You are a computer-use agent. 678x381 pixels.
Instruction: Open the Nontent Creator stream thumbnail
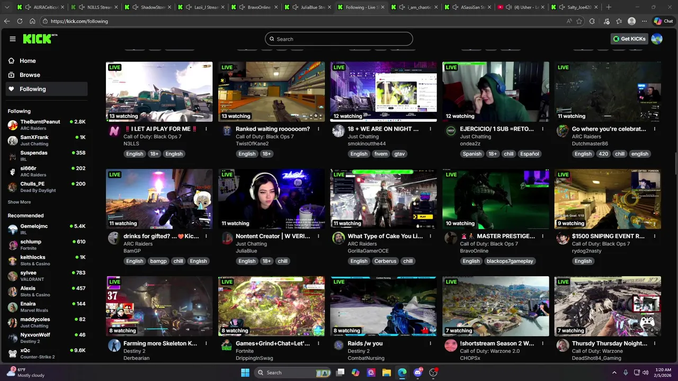click(x=271, y=199)
